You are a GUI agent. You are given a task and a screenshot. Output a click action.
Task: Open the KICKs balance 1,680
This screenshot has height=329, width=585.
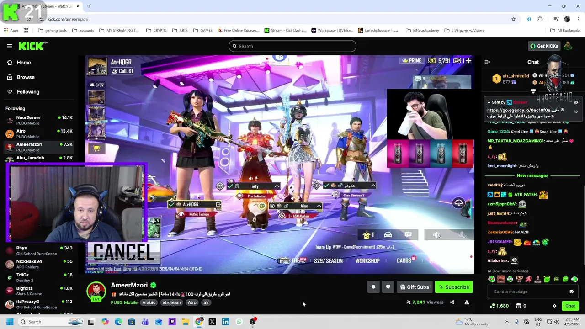[499, 306]
